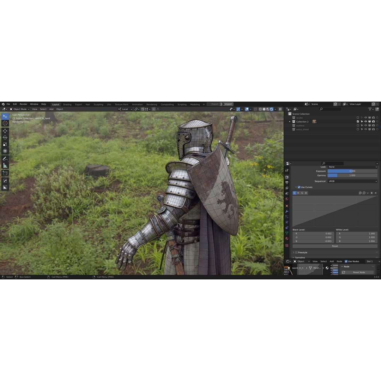Open the Look dropdown set to None
This screenshot has width=381, height=381.
coord(352,167)
